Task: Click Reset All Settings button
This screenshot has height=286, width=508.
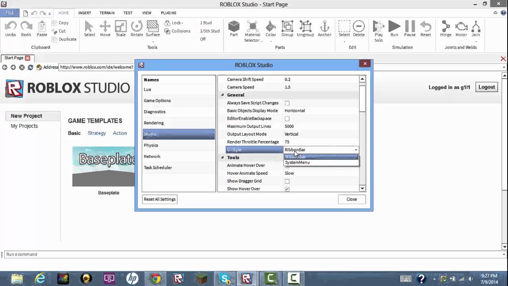Action: 160,199
